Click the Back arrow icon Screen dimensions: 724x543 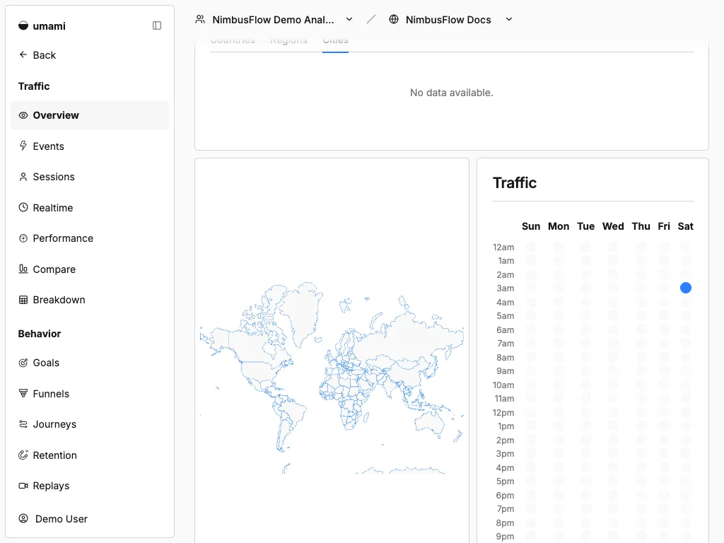coord(23,54)
